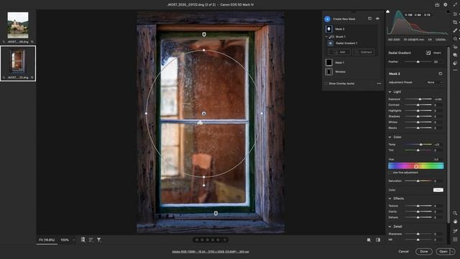Collapse the Detail section chevron
The width and height of the screenshot is (460, 259).
click(390, 227)
